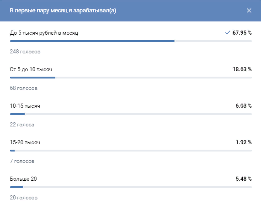Click the 6.03 % result bar
The width and height of the screenshot is (261, 204).
coord(131,114)
